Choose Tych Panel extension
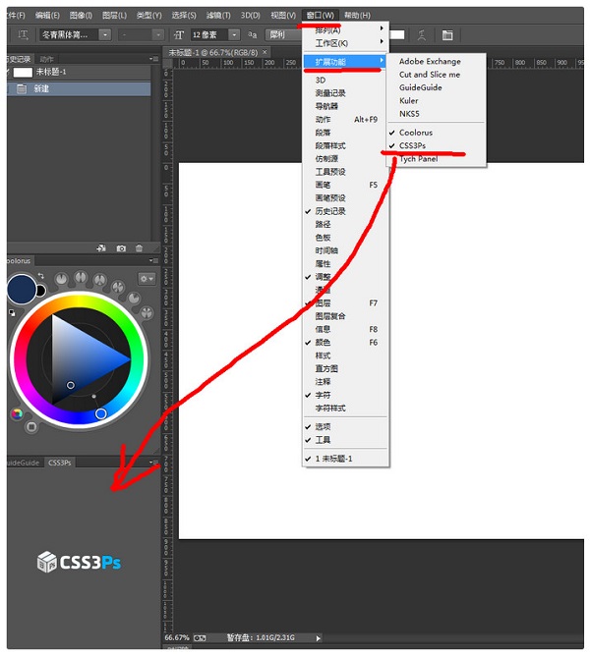 tap(436, 159)
